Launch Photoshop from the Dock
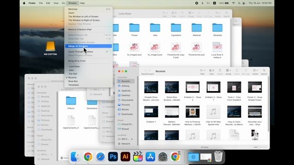 point(113,156)
